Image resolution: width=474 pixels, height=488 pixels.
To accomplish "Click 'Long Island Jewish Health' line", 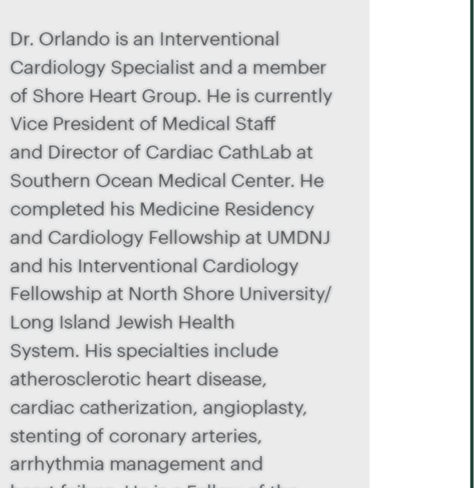I will pyautogui.click(x=122, y=323).
